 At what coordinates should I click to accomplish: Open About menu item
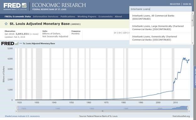pyautogui.click(x=118, y=17)
